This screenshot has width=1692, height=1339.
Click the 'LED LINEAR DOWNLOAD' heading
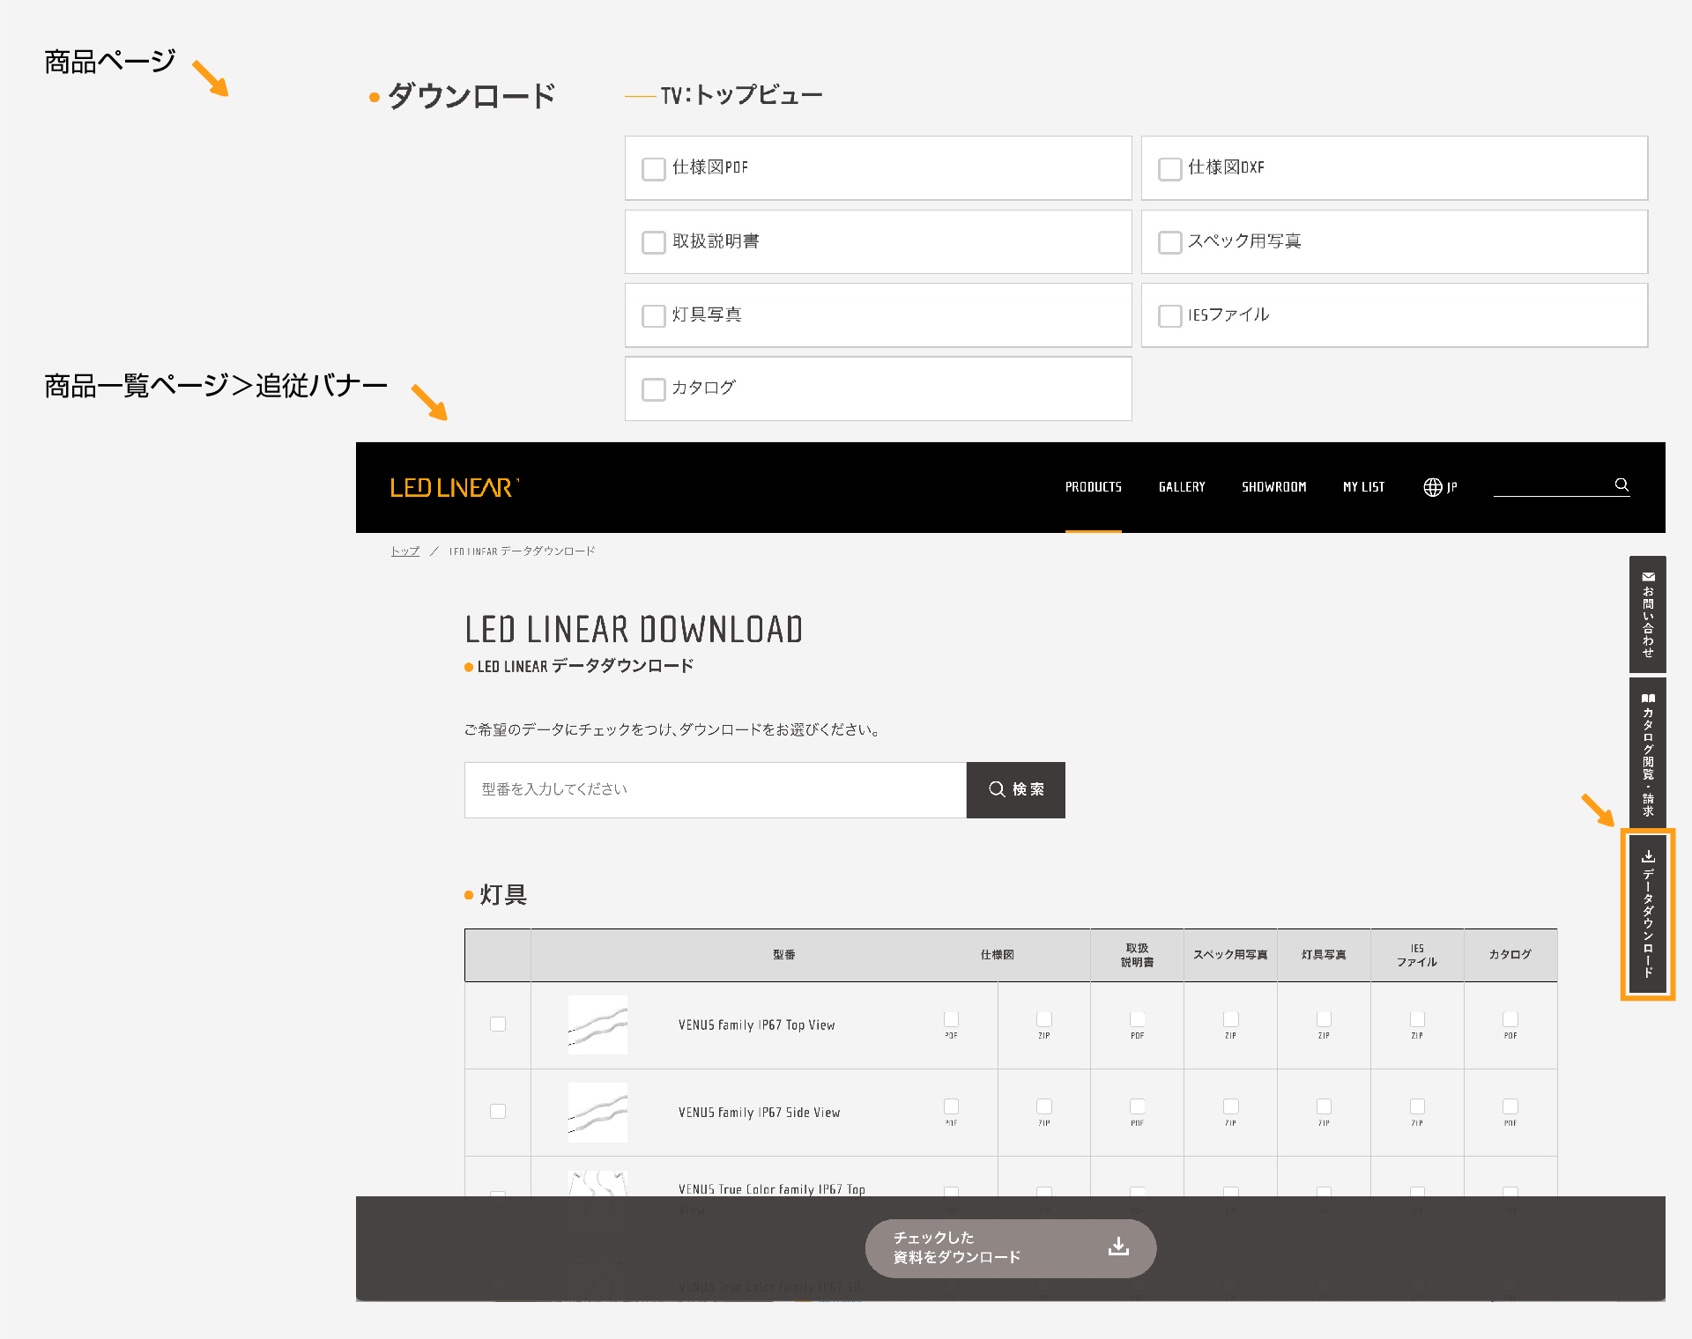coord(634,630)
